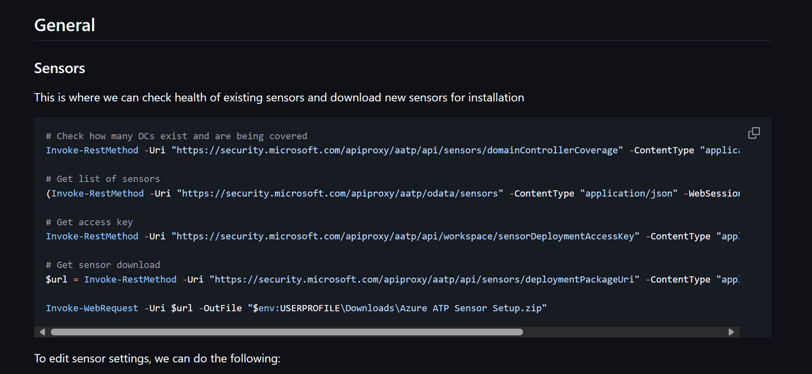Click the sentence about checking sensor health

coord(279,97)
